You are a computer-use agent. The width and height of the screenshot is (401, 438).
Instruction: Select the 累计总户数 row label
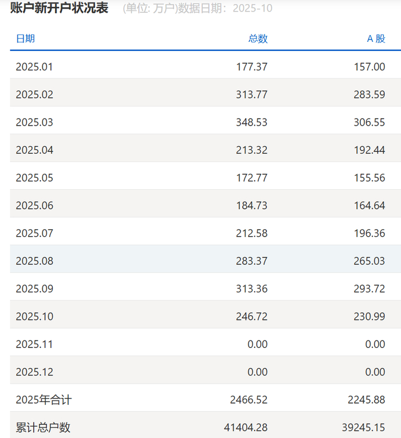tap(43, 427)
